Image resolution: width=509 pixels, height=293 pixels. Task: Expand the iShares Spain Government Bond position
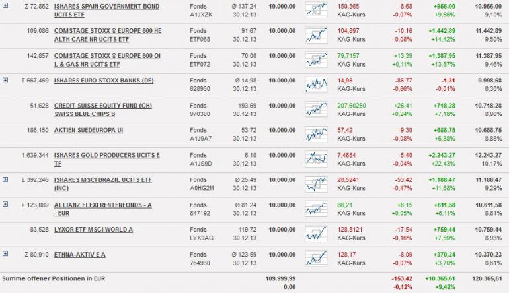(5, 5)
